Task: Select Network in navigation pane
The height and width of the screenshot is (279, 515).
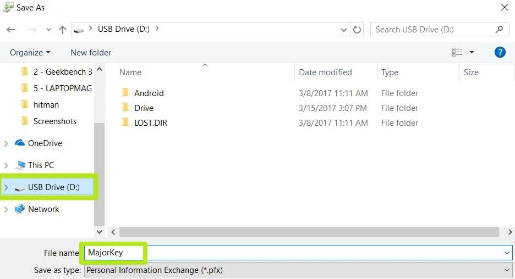Action: click(43, 209)
